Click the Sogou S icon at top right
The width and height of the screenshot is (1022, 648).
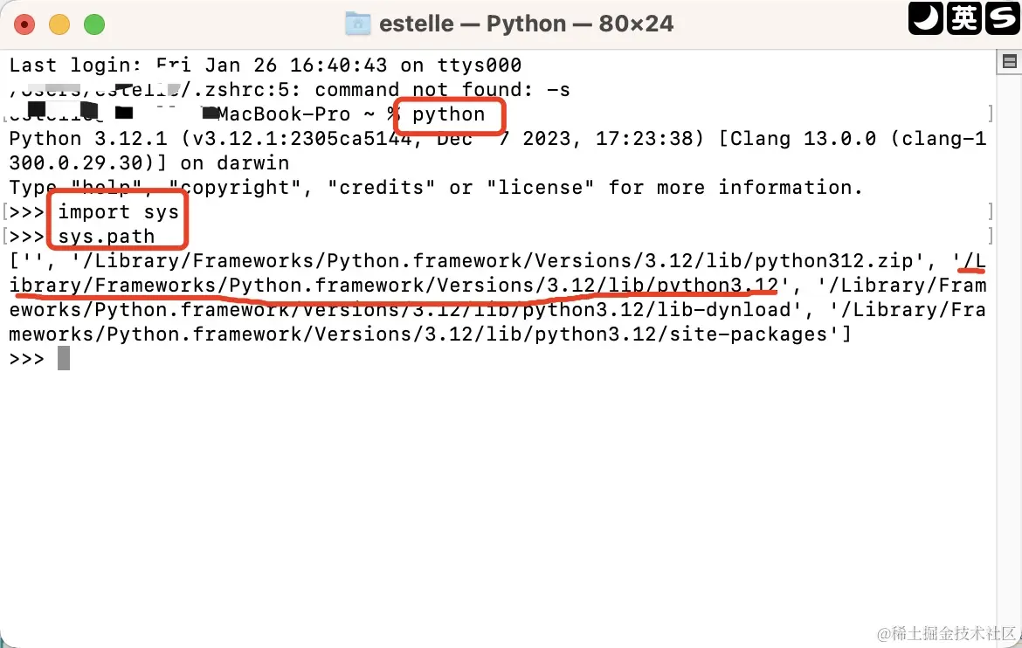pyautogui.click(x=1003, y=17)
